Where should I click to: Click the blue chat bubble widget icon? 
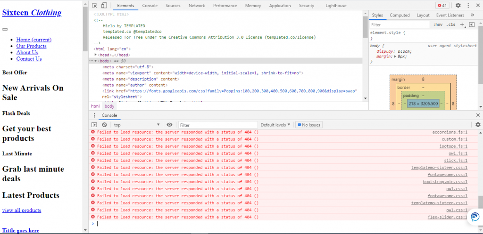coord(475,217)
